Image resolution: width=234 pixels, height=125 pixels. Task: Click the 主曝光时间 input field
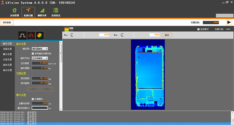tap(40, 103)
